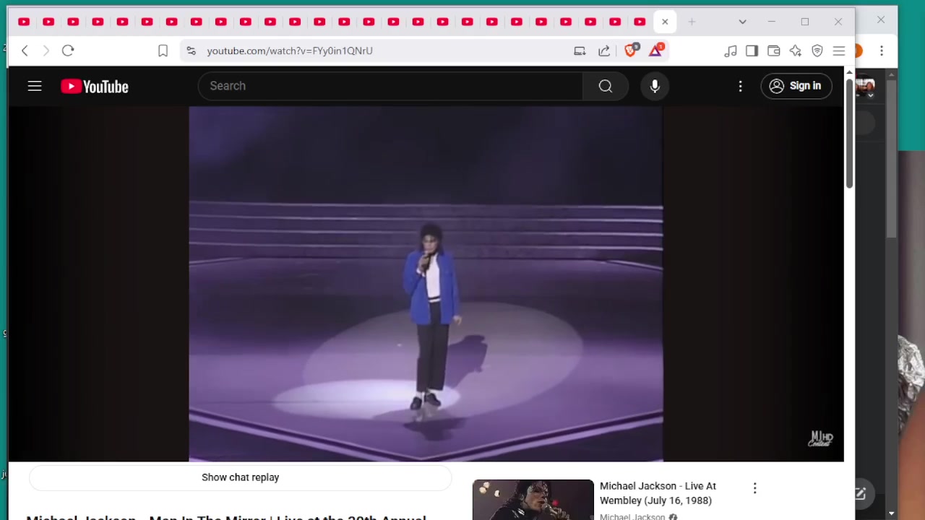Click the YouTube search input field
This screenshot has width=925, height=520.
(x=390, y=86)
